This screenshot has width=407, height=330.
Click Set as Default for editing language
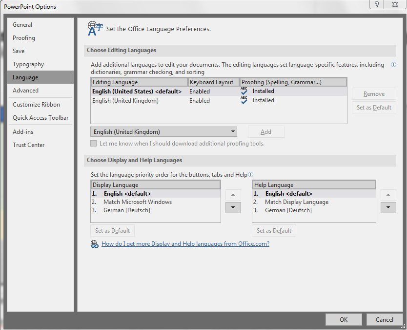tap(374, 108)
